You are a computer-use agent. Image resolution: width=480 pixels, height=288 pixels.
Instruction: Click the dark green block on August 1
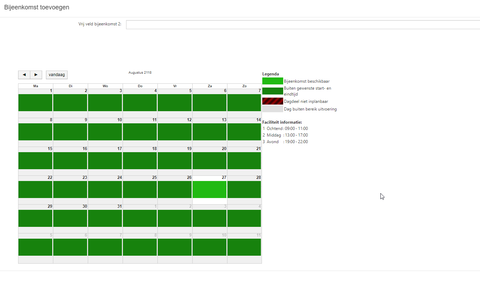click(35, 102)
